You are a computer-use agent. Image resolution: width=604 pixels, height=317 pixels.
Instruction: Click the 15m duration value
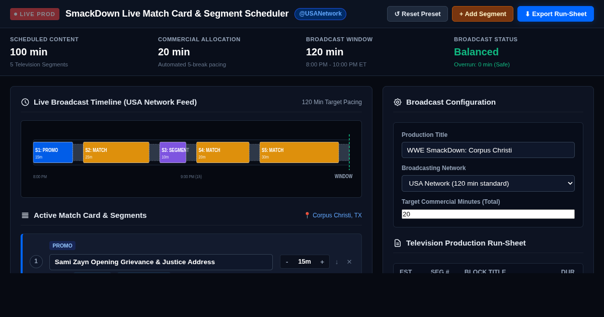click(305, 262)
